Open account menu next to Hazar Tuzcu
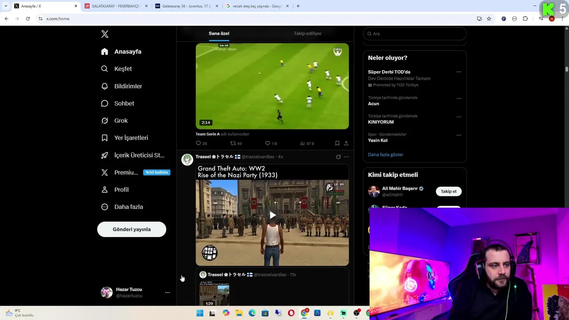The height and width of the screenshot is (320, 569). pos(168,292)
